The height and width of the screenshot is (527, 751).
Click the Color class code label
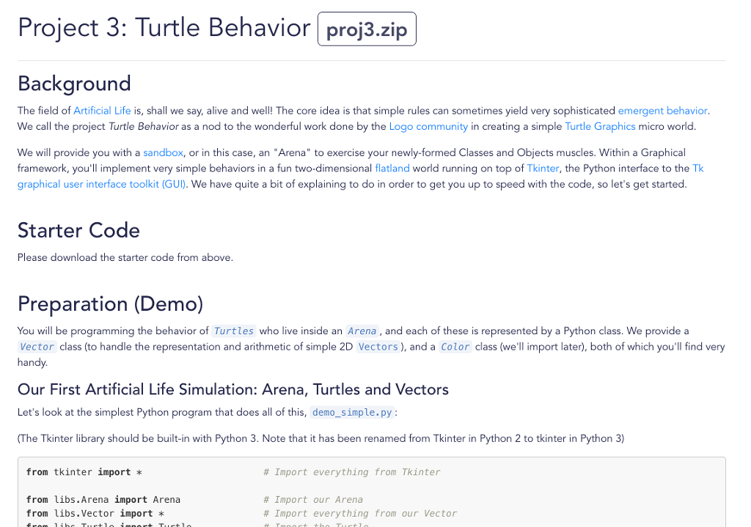455,347
